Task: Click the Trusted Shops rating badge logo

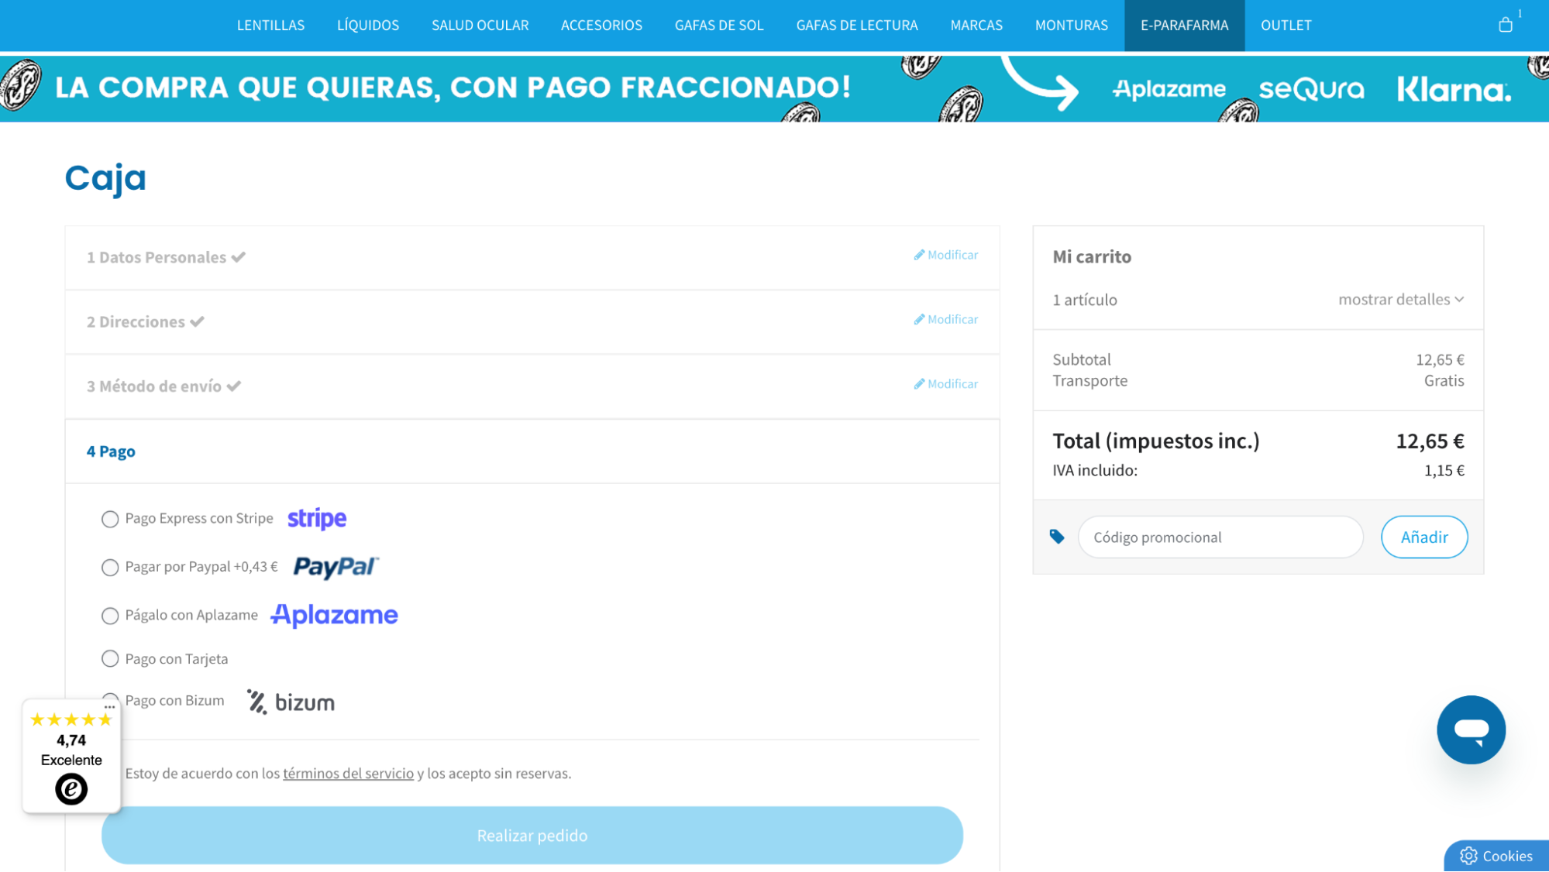Action: click(x=71, y=789)
